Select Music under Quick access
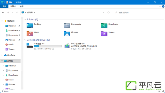This screenshot has width=165, height=93. coord(11,45)
